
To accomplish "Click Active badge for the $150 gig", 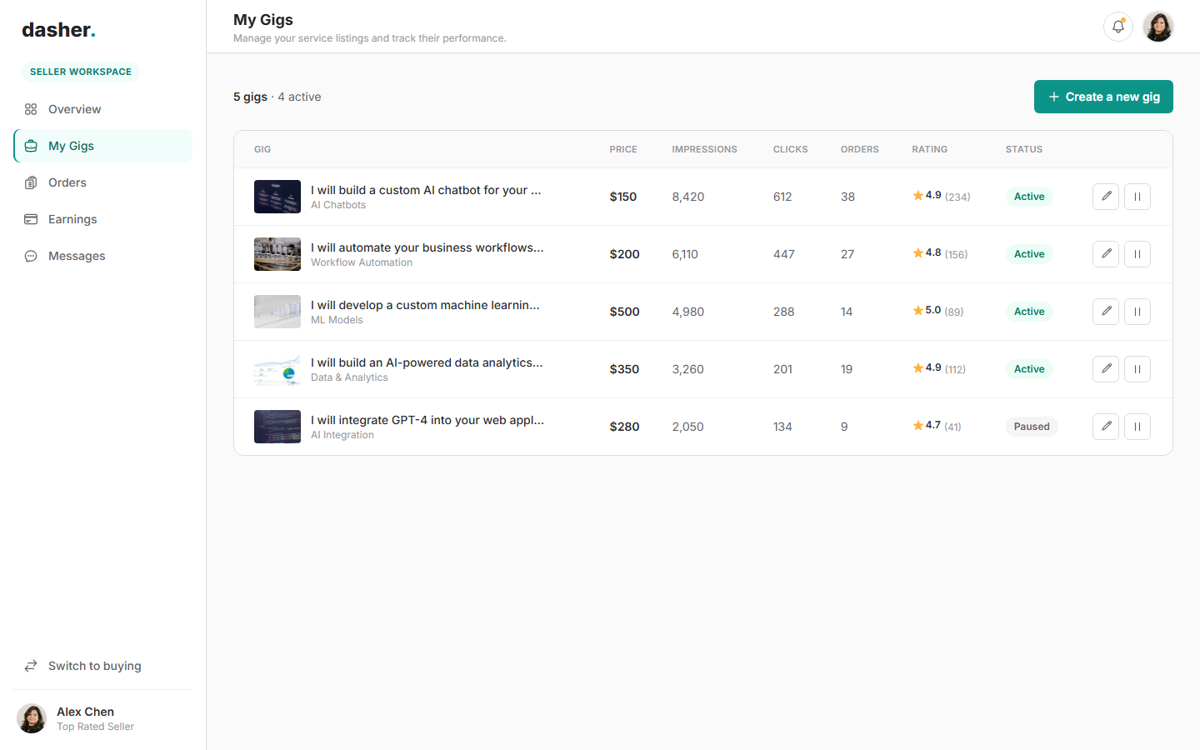I will coord(1029,197).
